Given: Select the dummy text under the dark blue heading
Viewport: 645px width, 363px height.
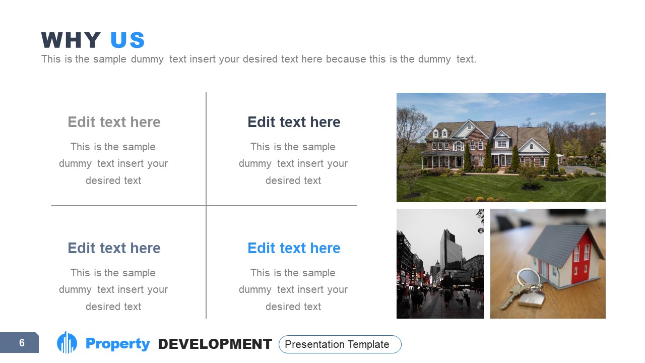Looking at the screenshot, I should click(x=294, y=163).
